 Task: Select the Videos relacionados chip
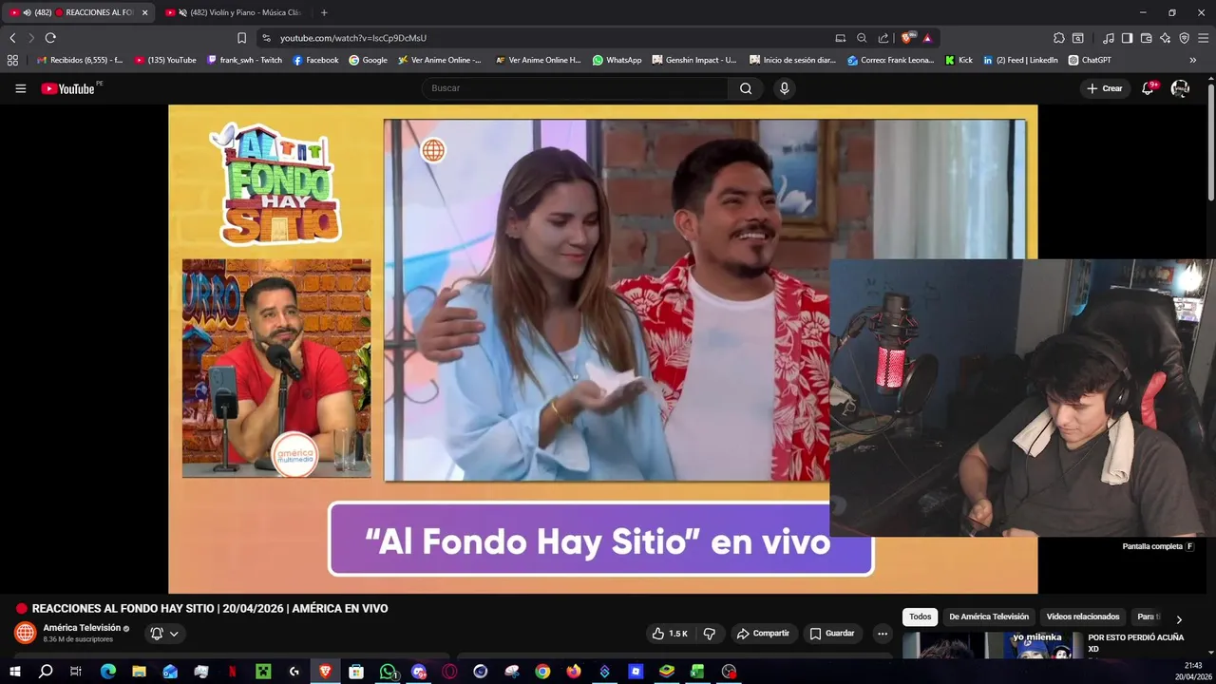1083,617
